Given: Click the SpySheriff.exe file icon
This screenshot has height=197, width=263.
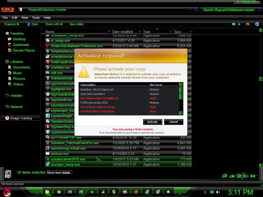Looking at the screenshot, I should click(48, 100).
